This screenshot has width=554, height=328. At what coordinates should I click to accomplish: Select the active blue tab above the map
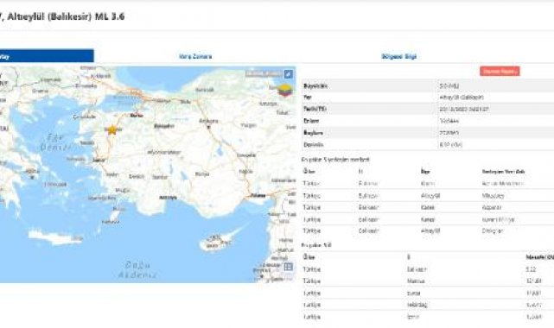(x=47, y=56)
